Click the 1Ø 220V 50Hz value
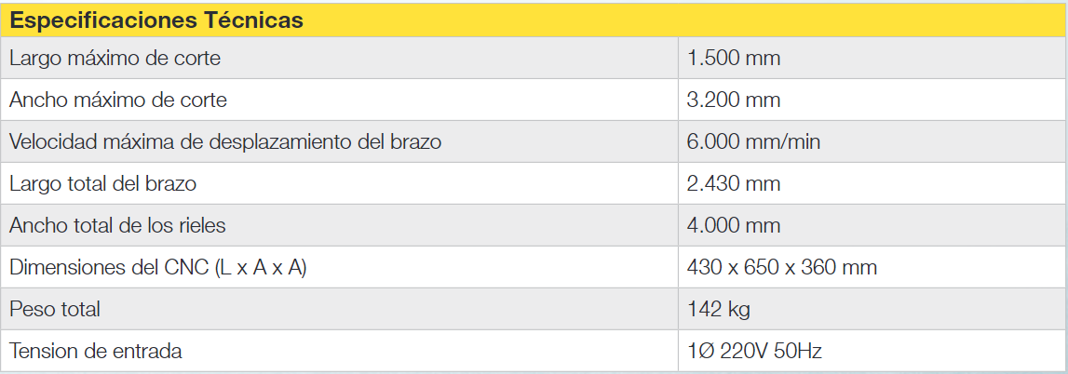 (754, 352)
